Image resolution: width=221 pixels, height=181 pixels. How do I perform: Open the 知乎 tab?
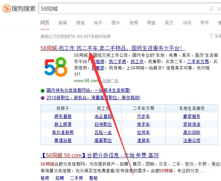[98, 23]
